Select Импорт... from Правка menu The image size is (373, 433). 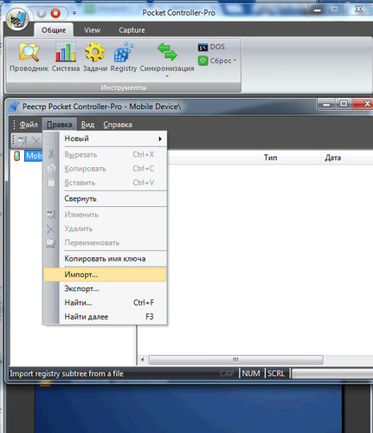(105, 275)
